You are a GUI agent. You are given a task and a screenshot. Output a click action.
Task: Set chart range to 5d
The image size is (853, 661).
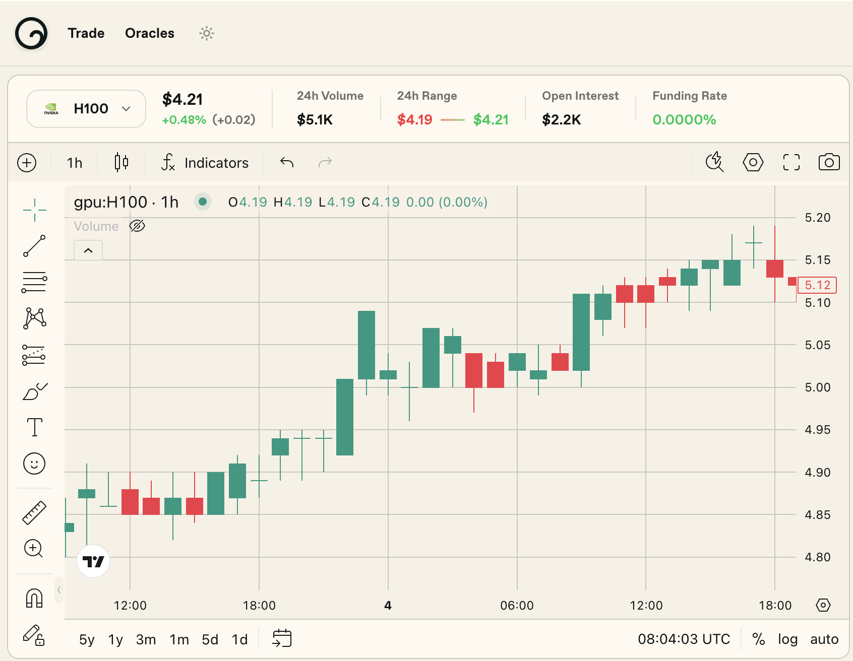[x=210, y=639]
